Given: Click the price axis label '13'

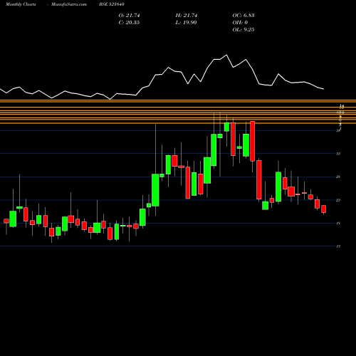Looking at the screenshot, I should click(x=338, y=246).
